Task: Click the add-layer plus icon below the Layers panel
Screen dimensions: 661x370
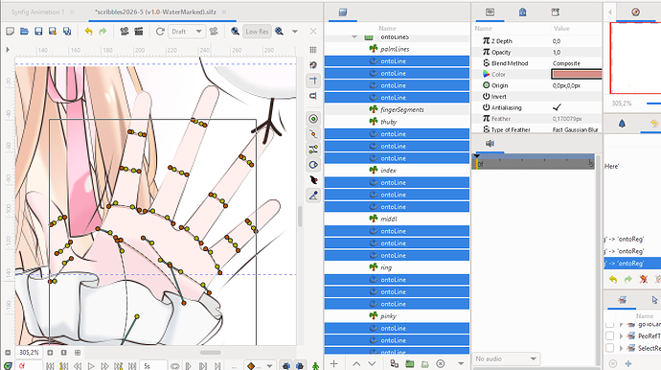Action: click(x=334, y=363)
